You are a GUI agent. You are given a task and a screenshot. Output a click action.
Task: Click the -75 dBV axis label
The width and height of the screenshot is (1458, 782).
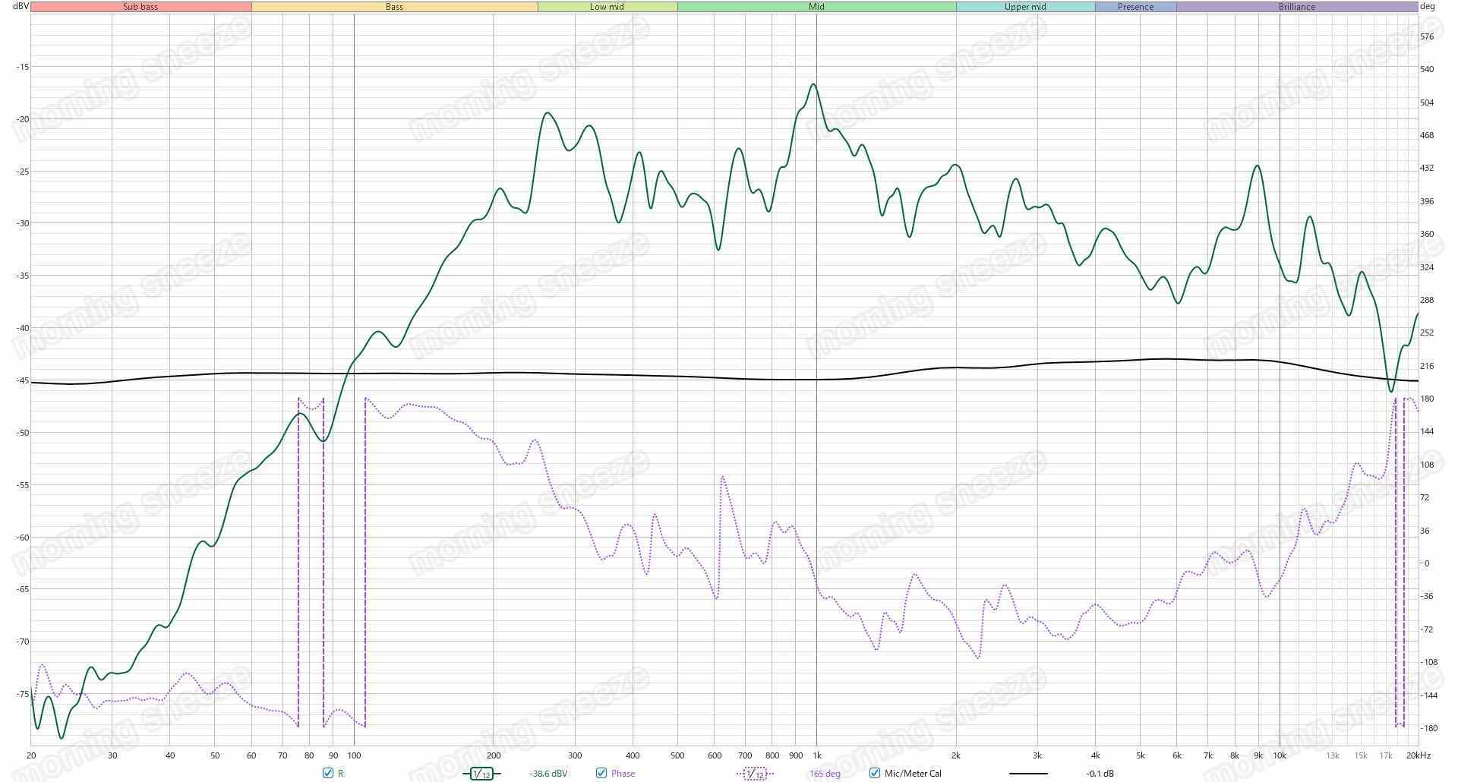point(22,694)
